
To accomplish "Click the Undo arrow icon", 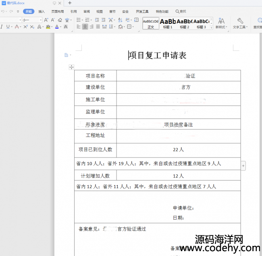I will [3, 11].
